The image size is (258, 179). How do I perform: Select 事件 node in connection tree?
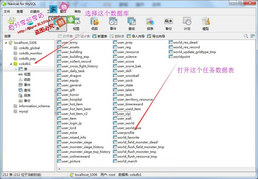pyautogui.click(x=25, y=85)
